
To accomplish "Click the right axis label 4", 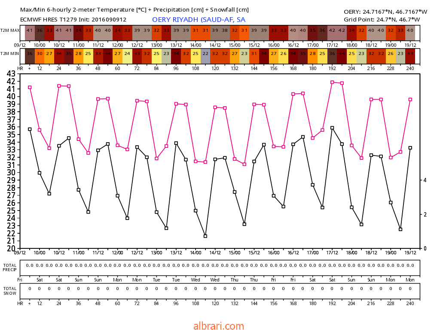I will point(425,180).
